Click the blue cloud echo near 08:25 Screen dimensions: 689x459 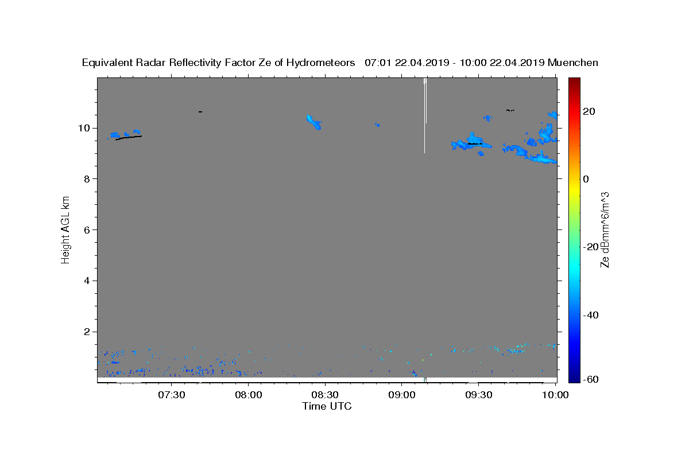314,122
